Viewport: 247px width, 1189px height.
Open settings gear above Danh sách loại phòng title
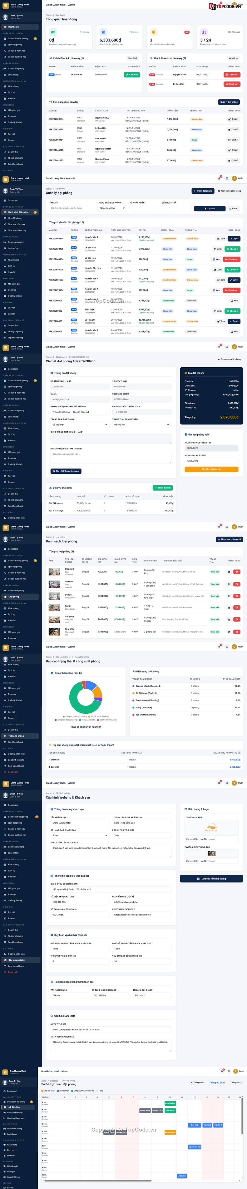coord(227,527)
